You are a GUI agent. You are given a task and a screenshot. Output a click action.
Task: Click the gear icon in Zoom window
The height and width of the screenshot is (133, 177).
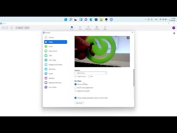pos(174,33)
